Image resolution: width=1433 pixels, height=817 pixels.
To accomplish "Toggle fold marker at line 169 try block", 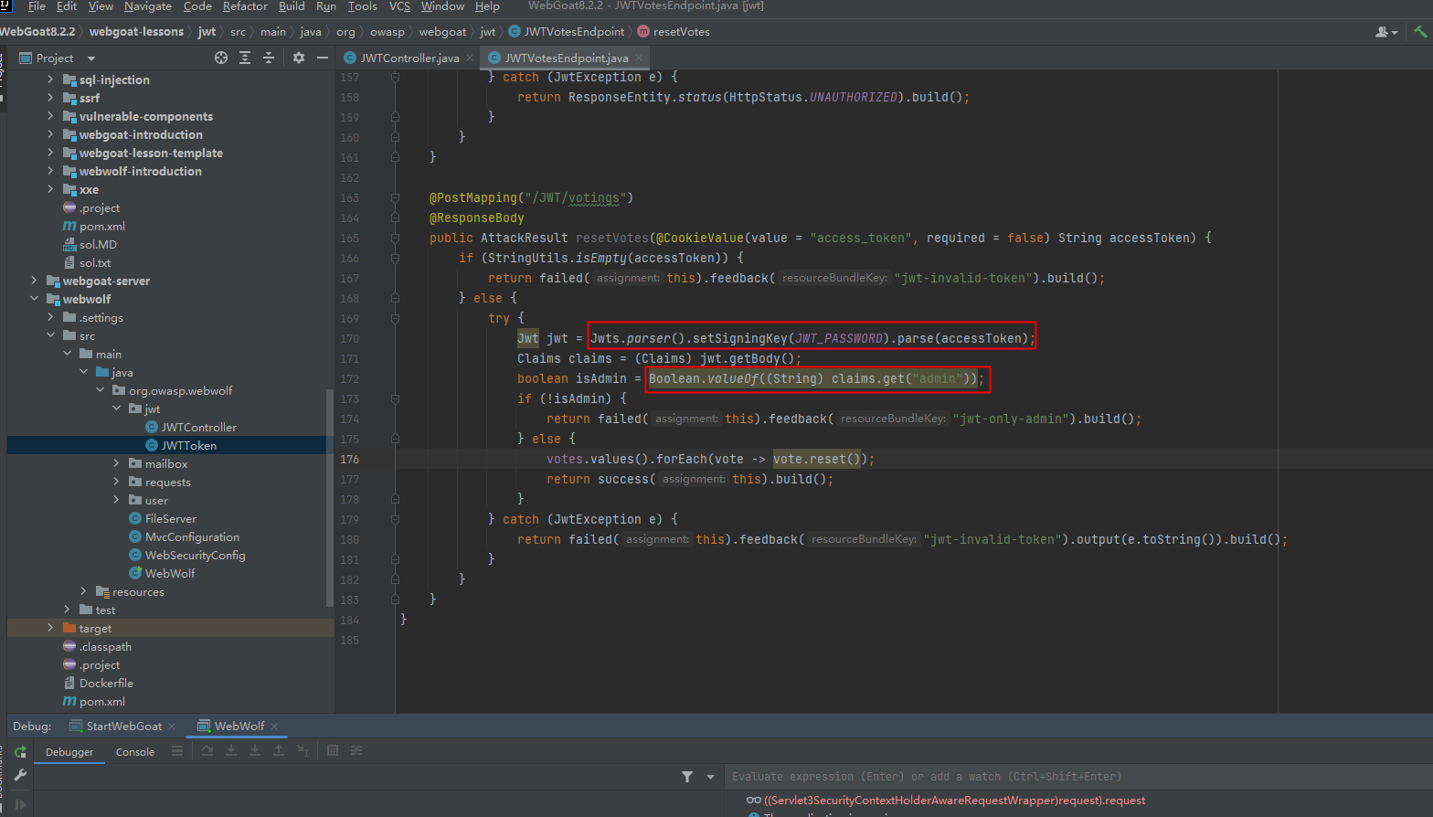I will tap(395, 318).
